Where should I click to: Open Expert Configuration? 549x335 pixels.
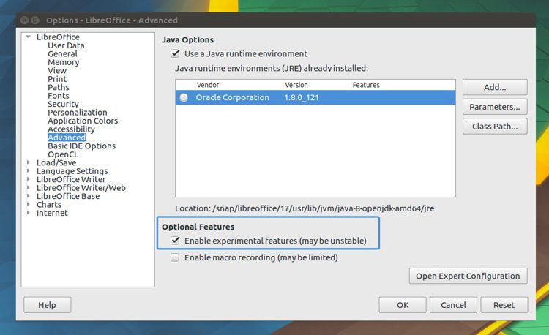point(468,276)
